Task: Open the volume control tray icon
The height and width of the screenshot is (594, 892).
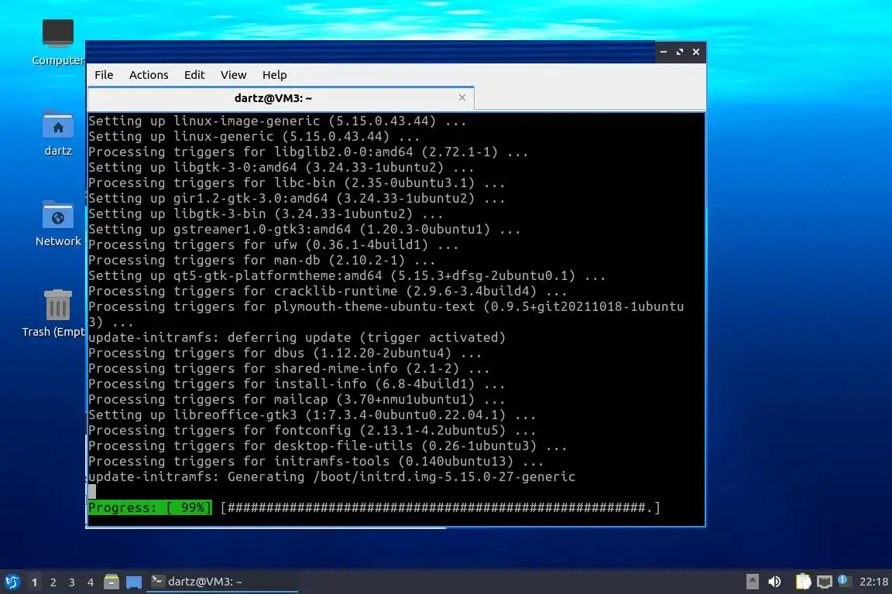Action: [774, 582]
